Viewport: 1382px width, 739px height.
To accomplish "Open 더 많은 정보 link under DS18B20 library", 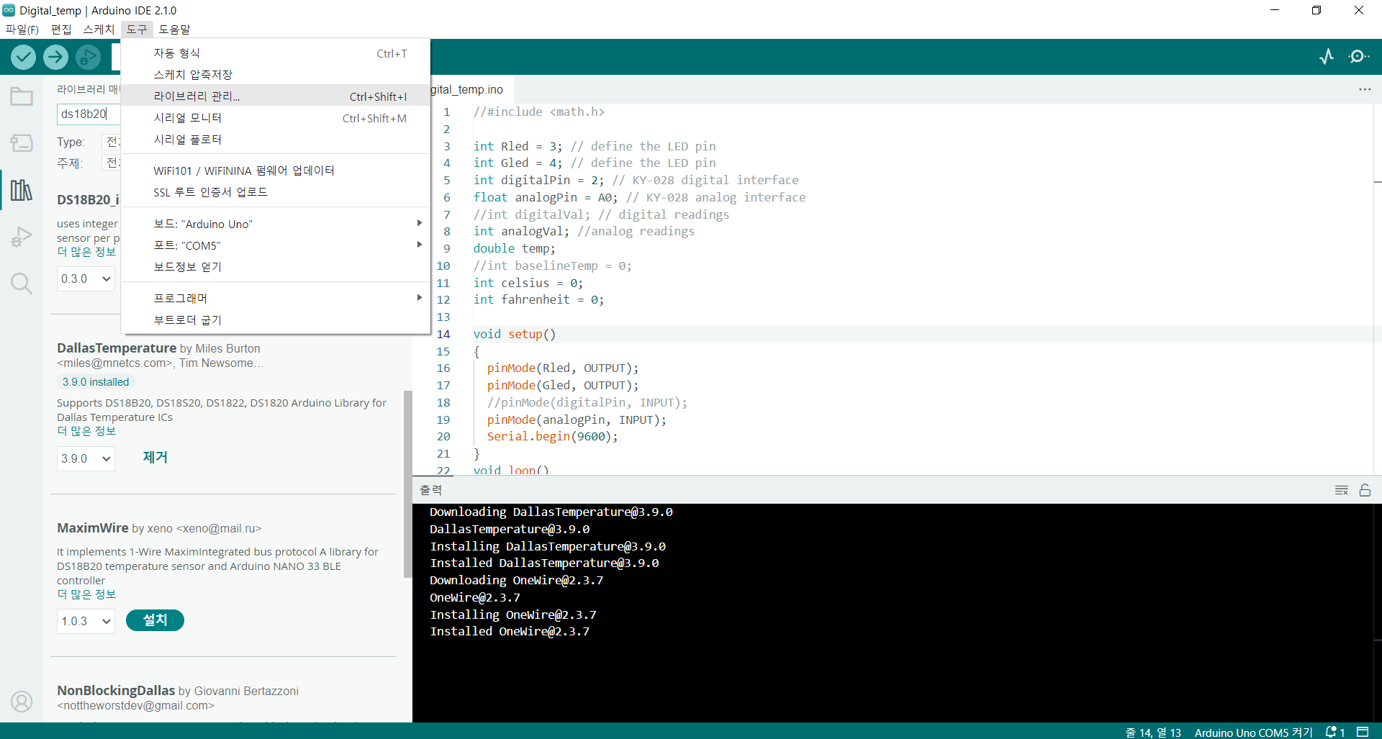I will [x=86, y=252].
